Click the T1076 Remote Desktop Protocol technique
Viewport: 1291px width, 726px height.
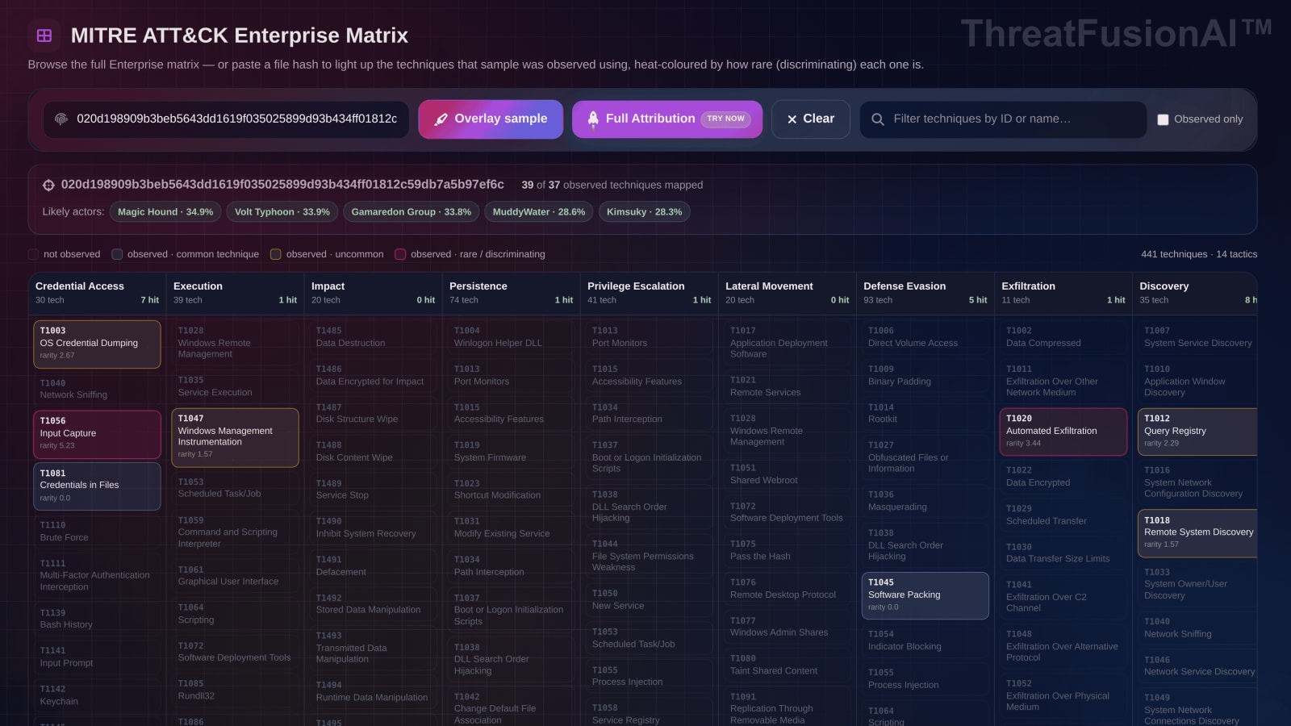(x=787, y=589)
